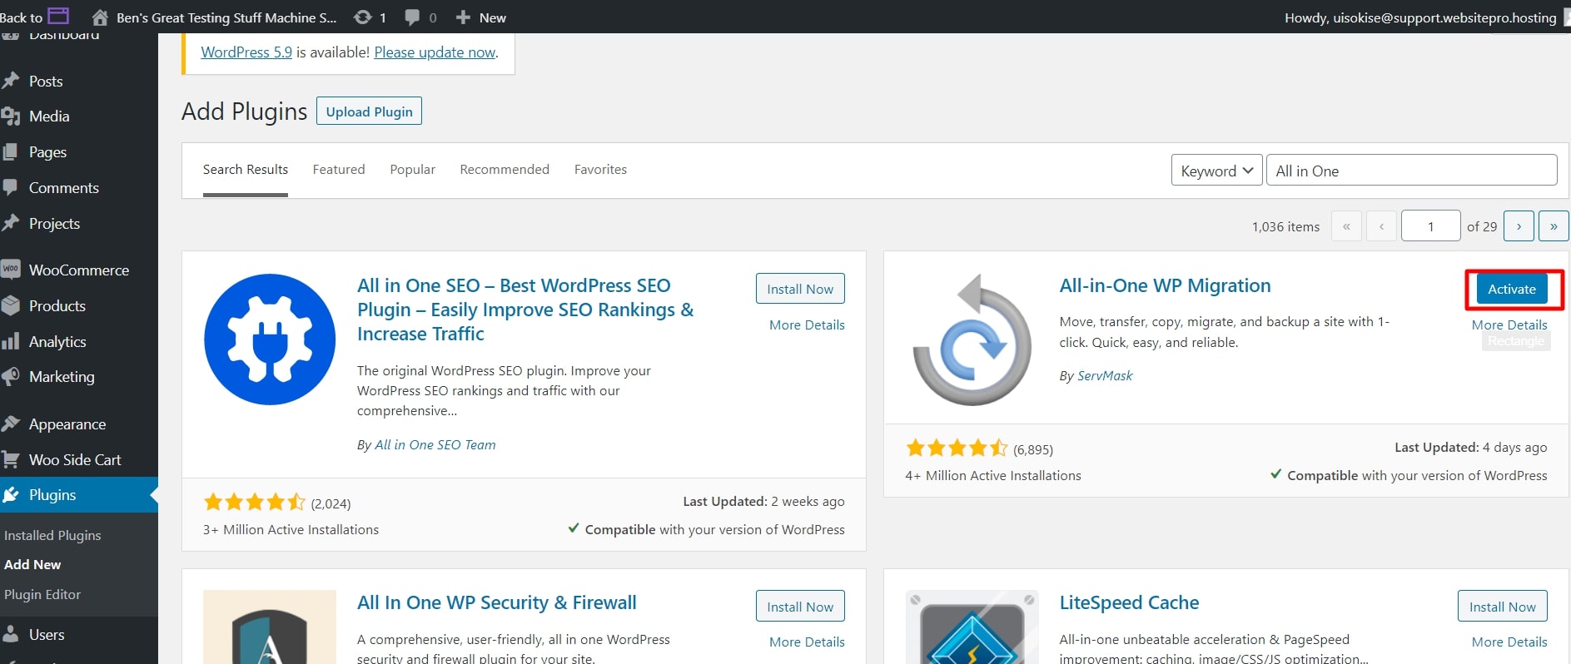Click the All-in-One WP Migration plugin icon
Image resolution: width=1571 pixels, height=664 pixels.
pos(972,339)
